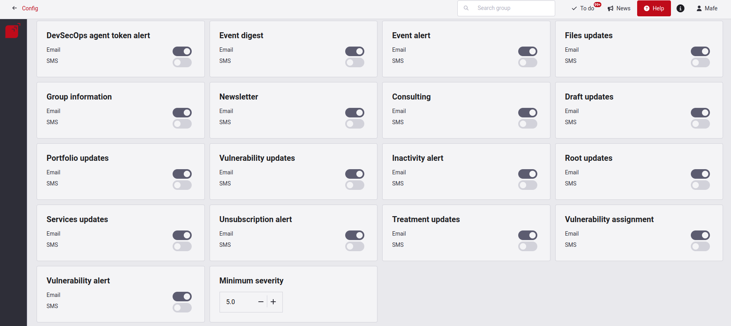Disable Email for Unsubscription alert
The width and height of the screenshot is (731, 326).
point(354,235)
